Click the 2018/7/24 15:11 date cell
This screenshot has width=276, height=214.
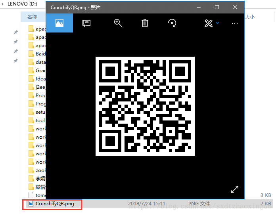click(146, 204)
